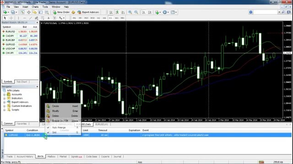The image size is (293, 164).
Task: Expand Expert Advisors in Navigator tree
Action: (x=4, y=102)
